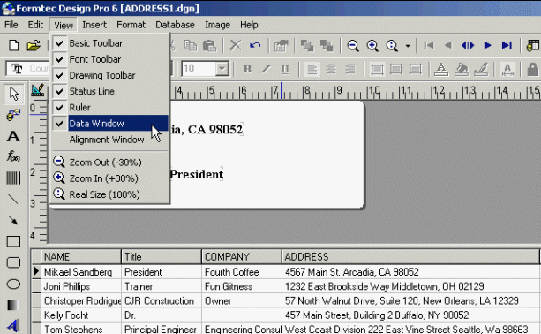
Task: Click the zoom out magnifier toolbar icon
Action: (x=353, y=45)
